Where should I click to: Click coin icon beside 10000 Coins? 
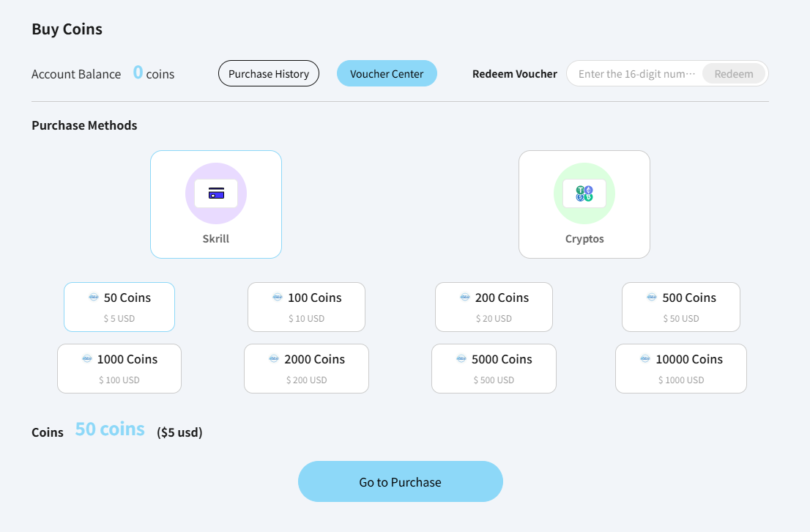pos(645,359)
